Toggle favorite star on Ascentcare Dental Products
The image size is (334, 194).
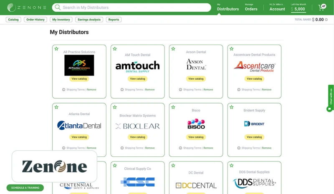coord(232,49)
